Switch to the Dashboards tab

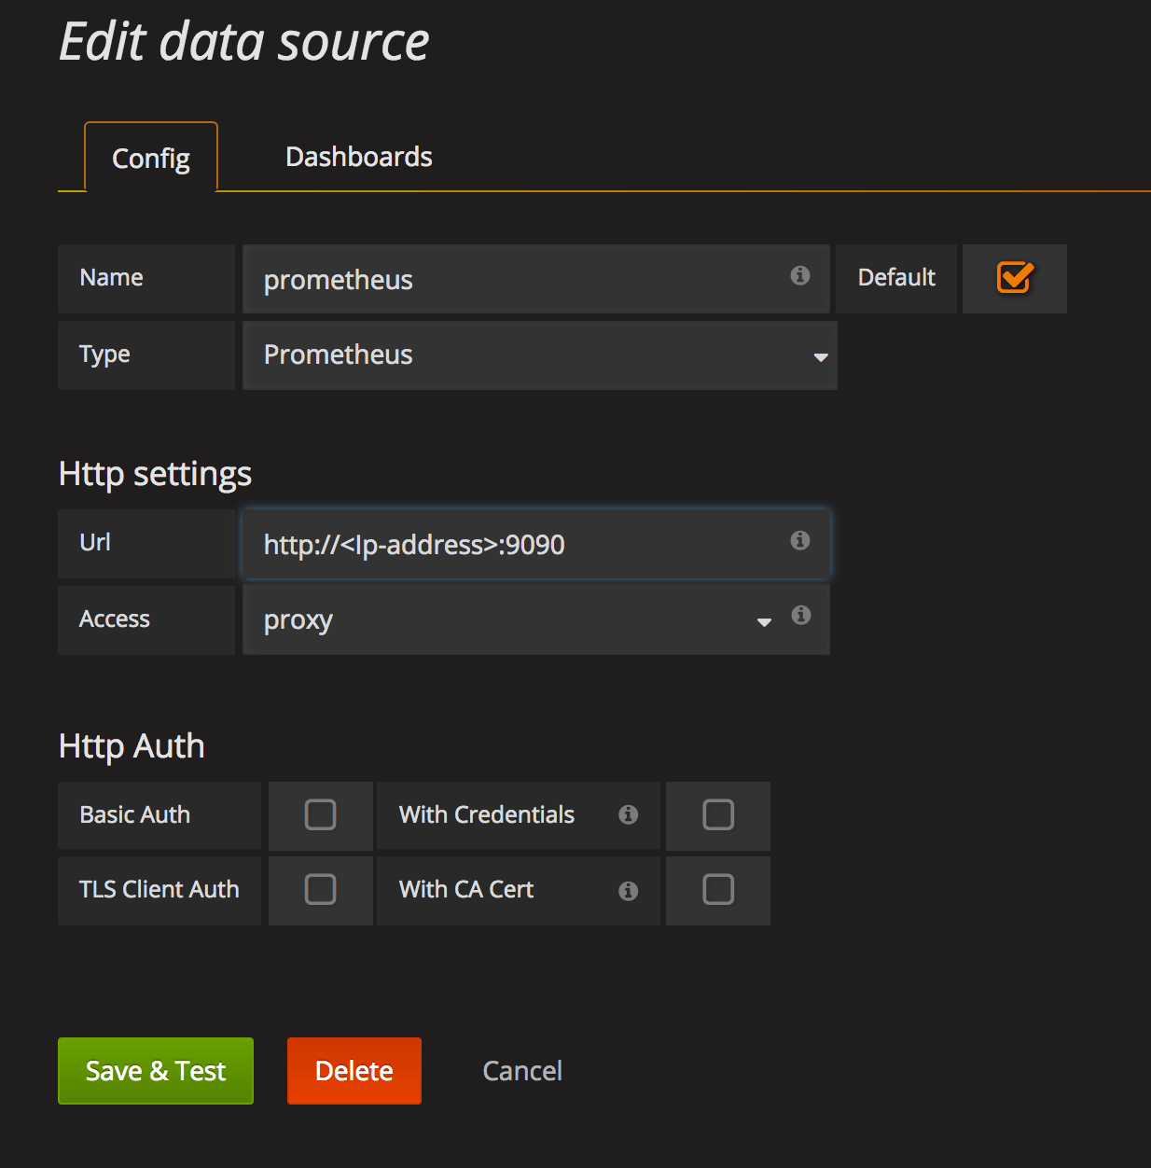(358, 156)
